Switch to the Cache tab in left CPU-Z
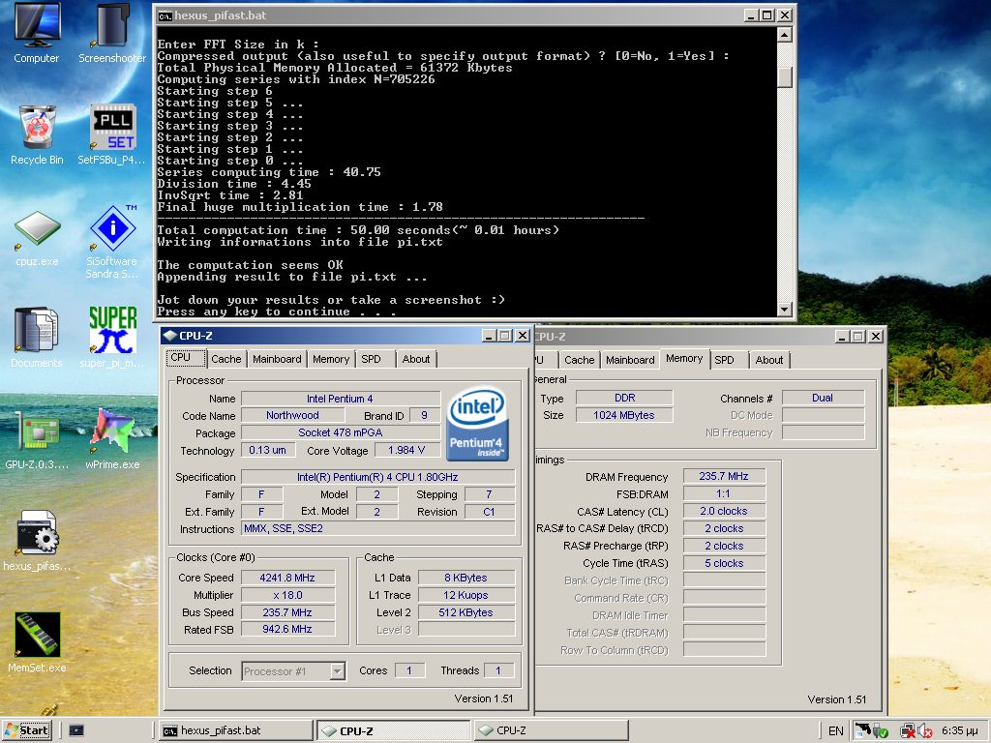 (226, 359)
